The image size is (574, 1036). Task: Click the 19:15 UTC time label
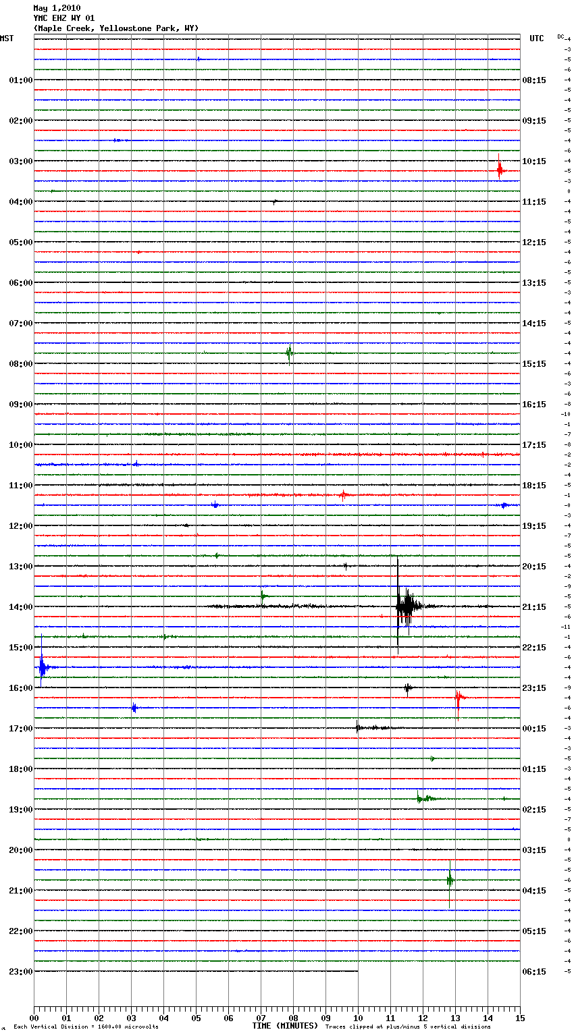coord(534,526)
